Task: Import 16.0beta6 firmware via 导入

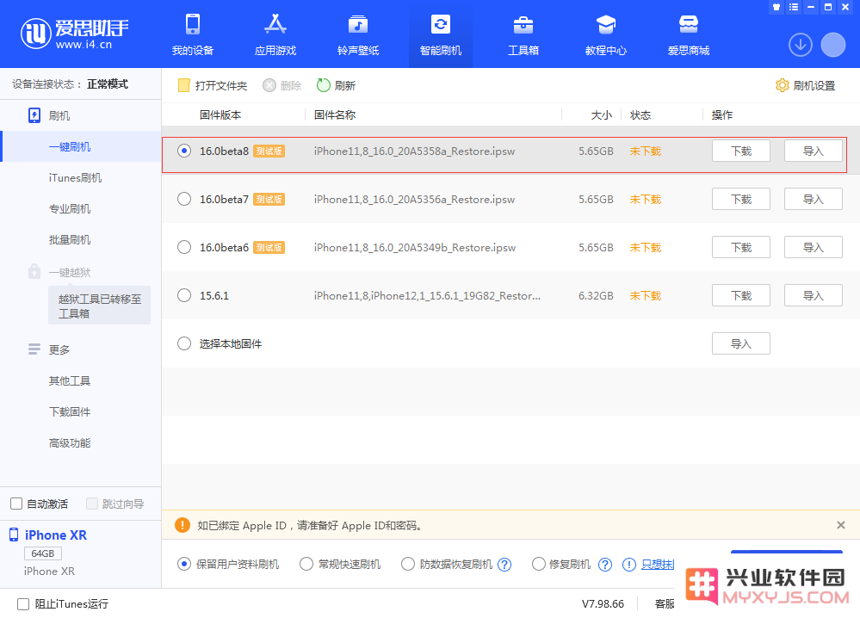Action: [x=814, y=247]
